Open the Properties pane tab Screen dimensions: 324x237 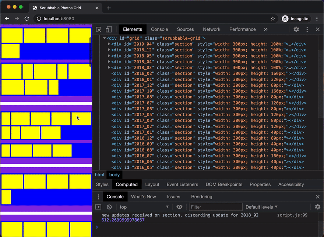(260, 184)
